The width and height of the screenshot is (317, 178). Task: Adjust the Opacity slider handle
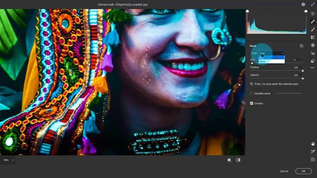(x=303, y=78)
